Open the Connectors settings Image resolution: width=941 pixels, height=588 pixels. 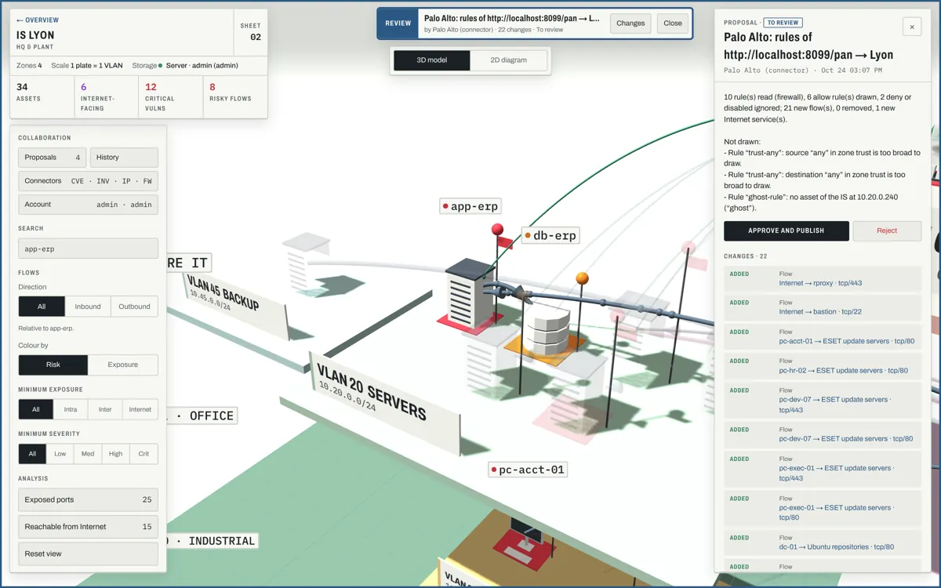[x=88, y=181]
